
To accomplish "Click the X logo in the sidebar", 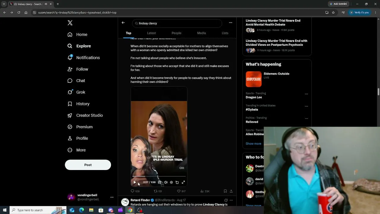I will [70, 23].
